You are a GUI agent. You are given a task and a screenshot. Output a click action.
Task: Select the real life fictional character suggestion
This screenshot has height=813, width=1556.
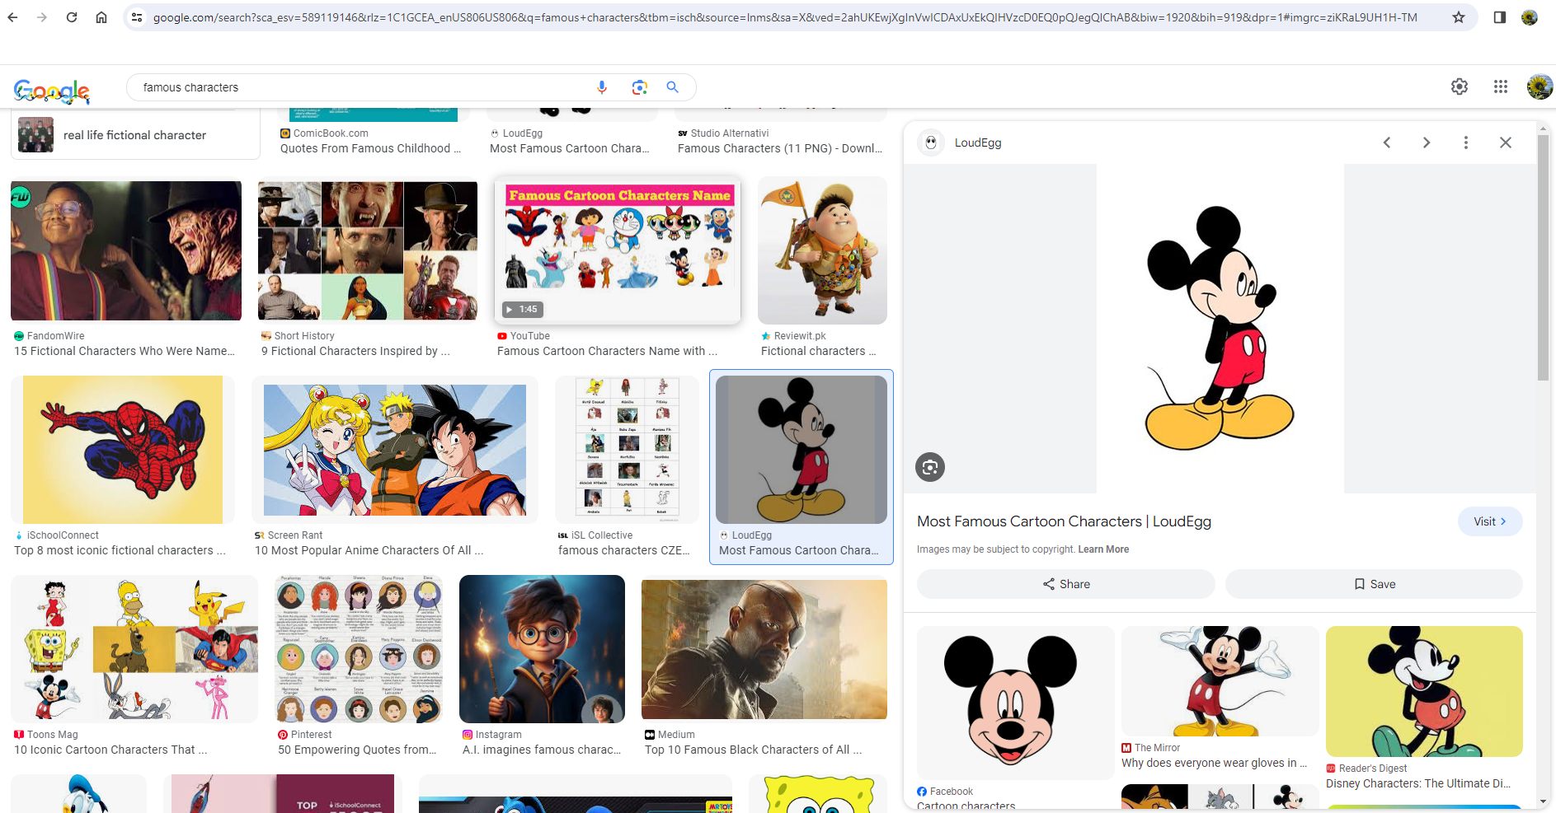click(135, 135)
